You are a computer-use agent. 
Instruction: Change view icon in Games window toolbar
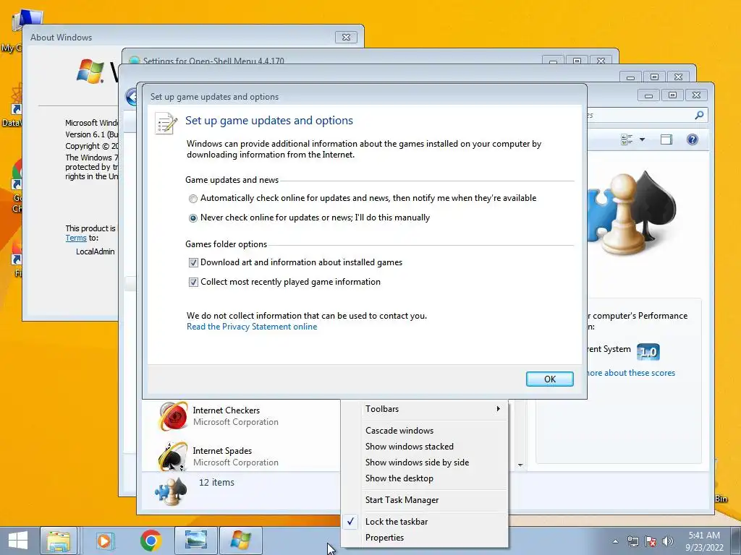pyautogui.click(x=627, y=139)
